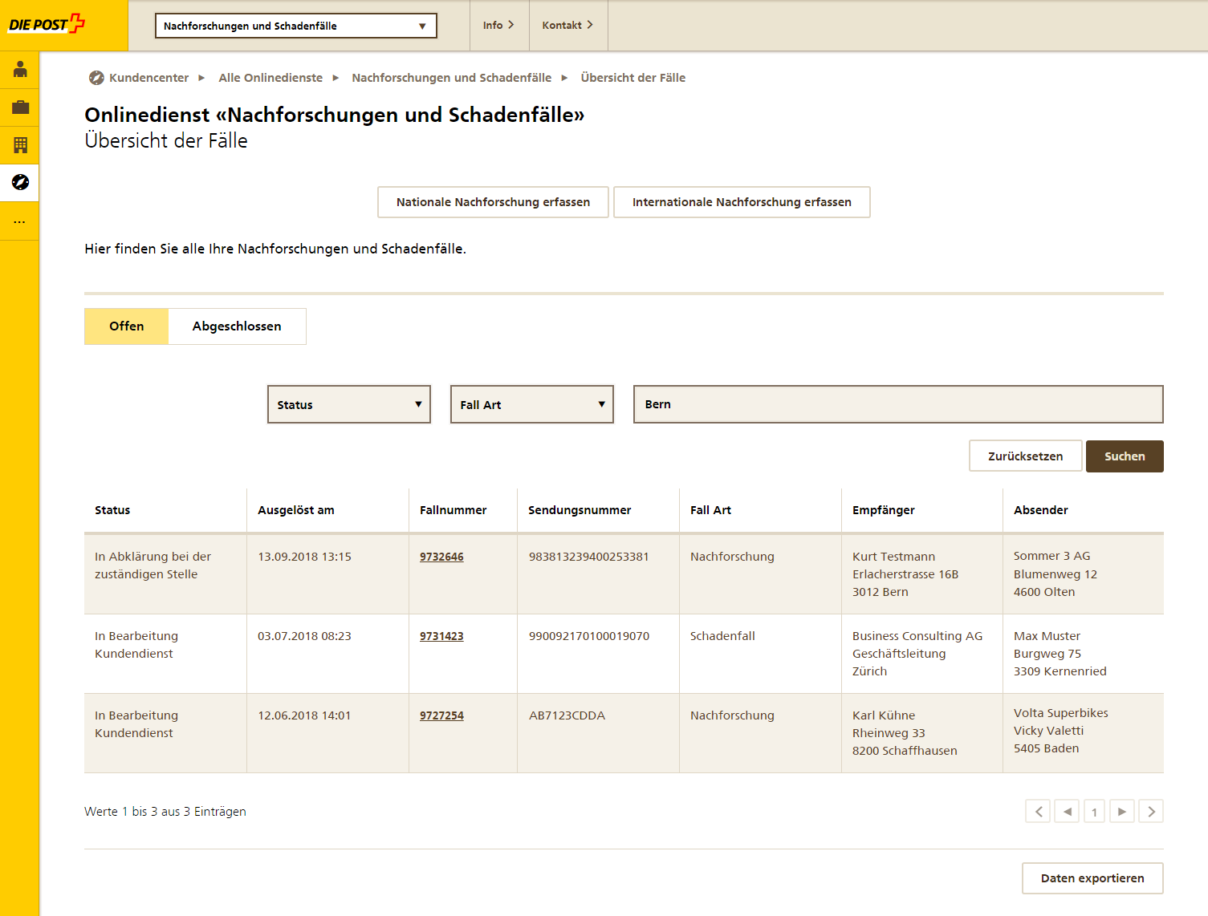Open Nachforschungen und Schadenfälle service dropdown
This screenshot has width=1208, height=916.
(295, 26)
